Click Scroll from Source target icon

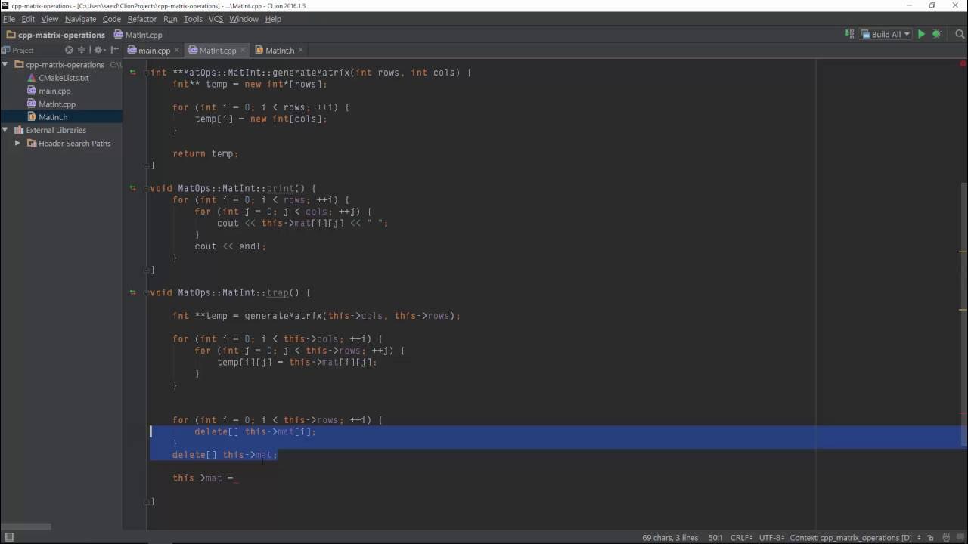point(69,50)
